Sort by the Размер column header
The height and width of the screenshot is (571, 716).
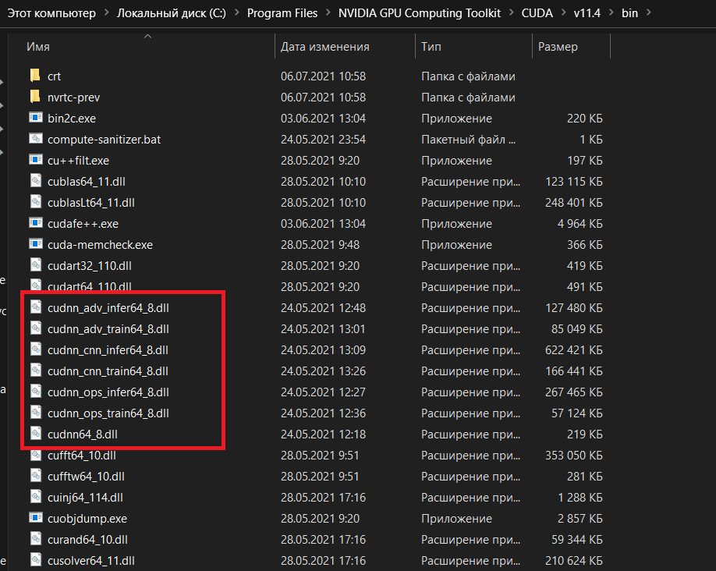click(558, 47)
